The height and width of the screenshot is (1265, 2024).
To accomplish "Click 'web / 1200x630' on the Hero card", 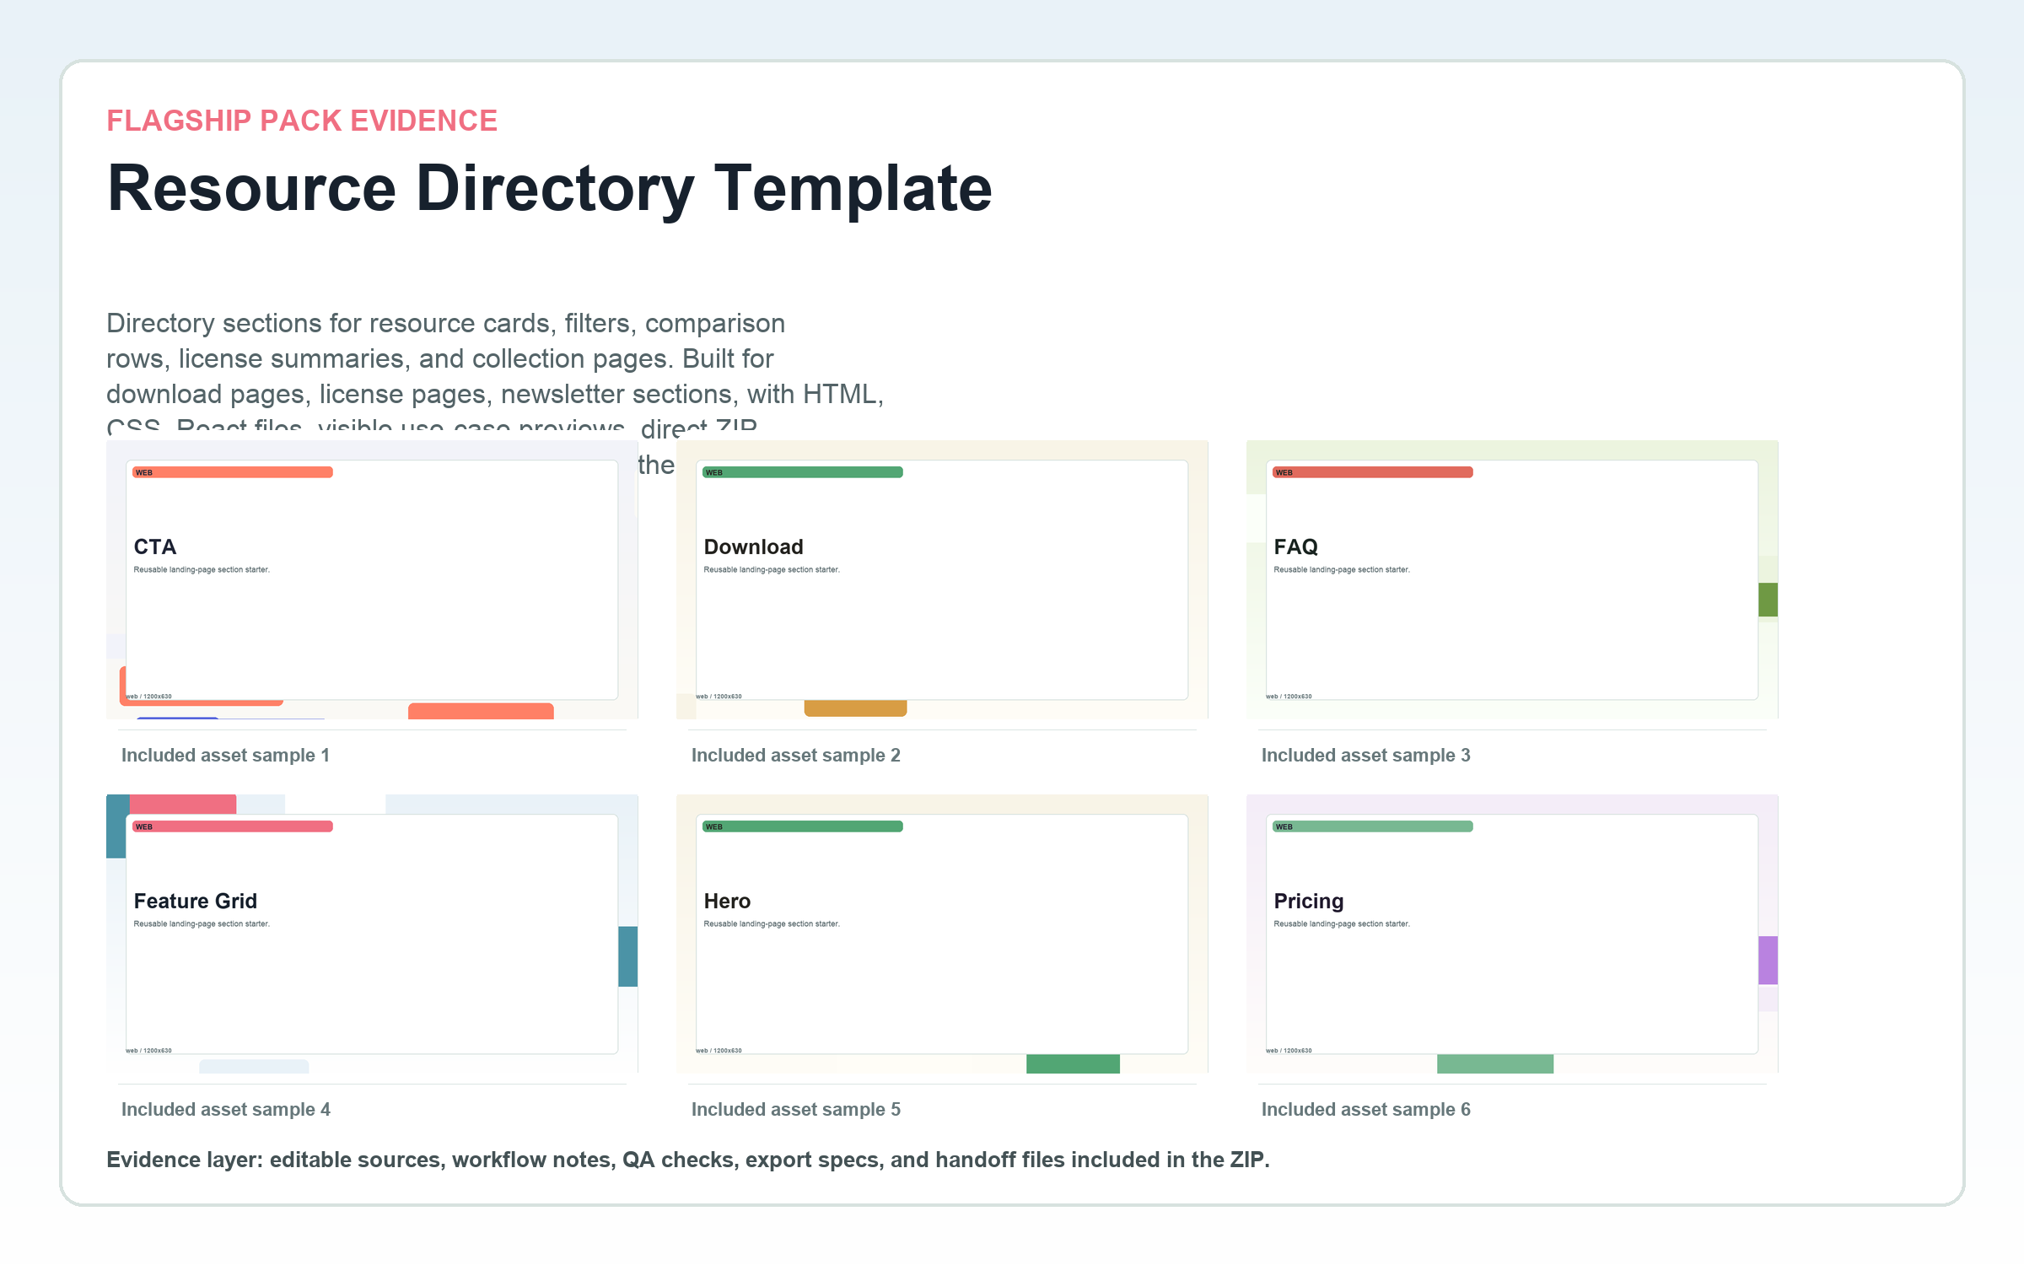I will tap(719, 1051).
